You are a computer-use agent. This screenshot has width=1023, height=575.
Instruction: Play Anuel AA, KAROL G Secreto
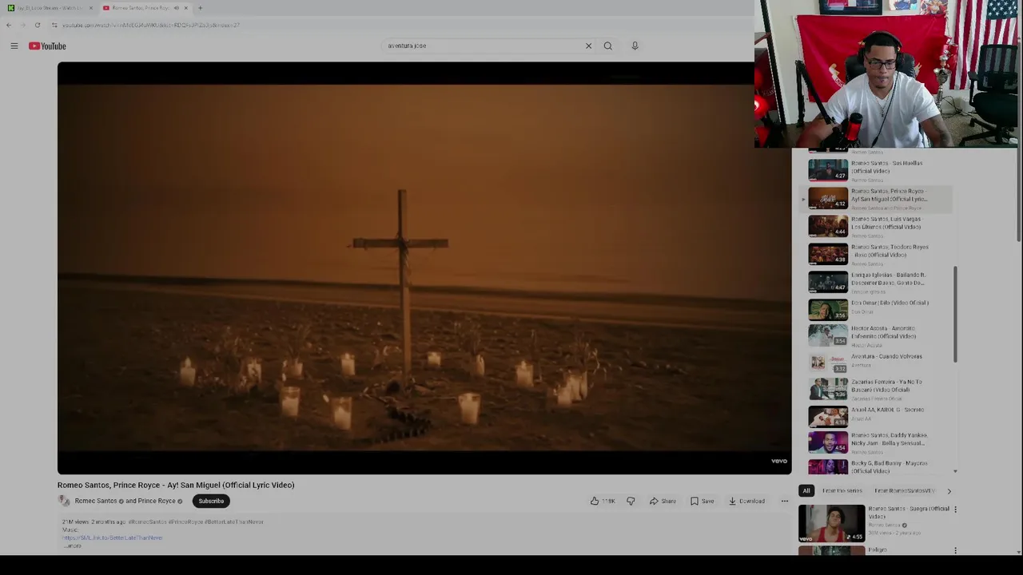(876, 415)
